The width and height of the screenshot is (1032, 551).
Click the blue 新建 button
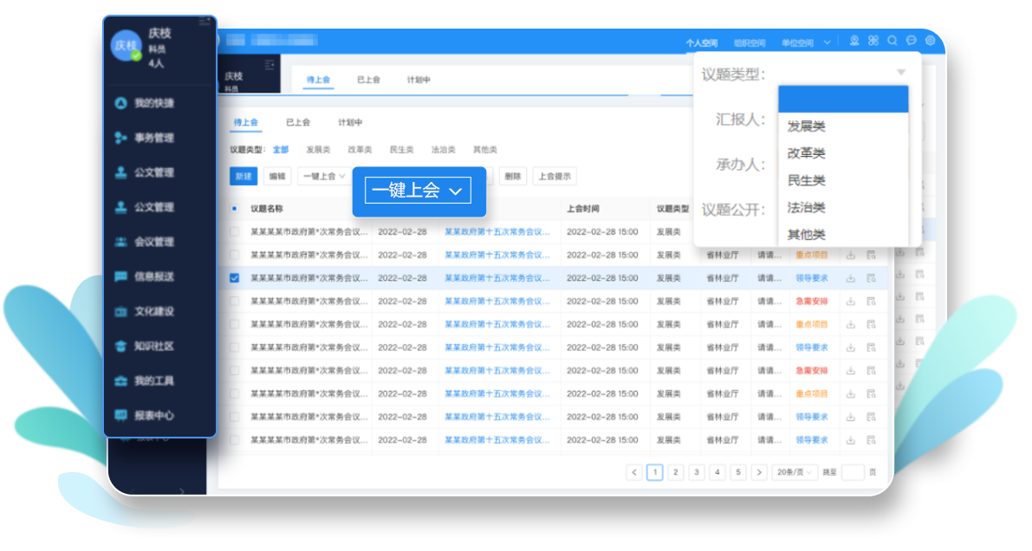(243, 176)
